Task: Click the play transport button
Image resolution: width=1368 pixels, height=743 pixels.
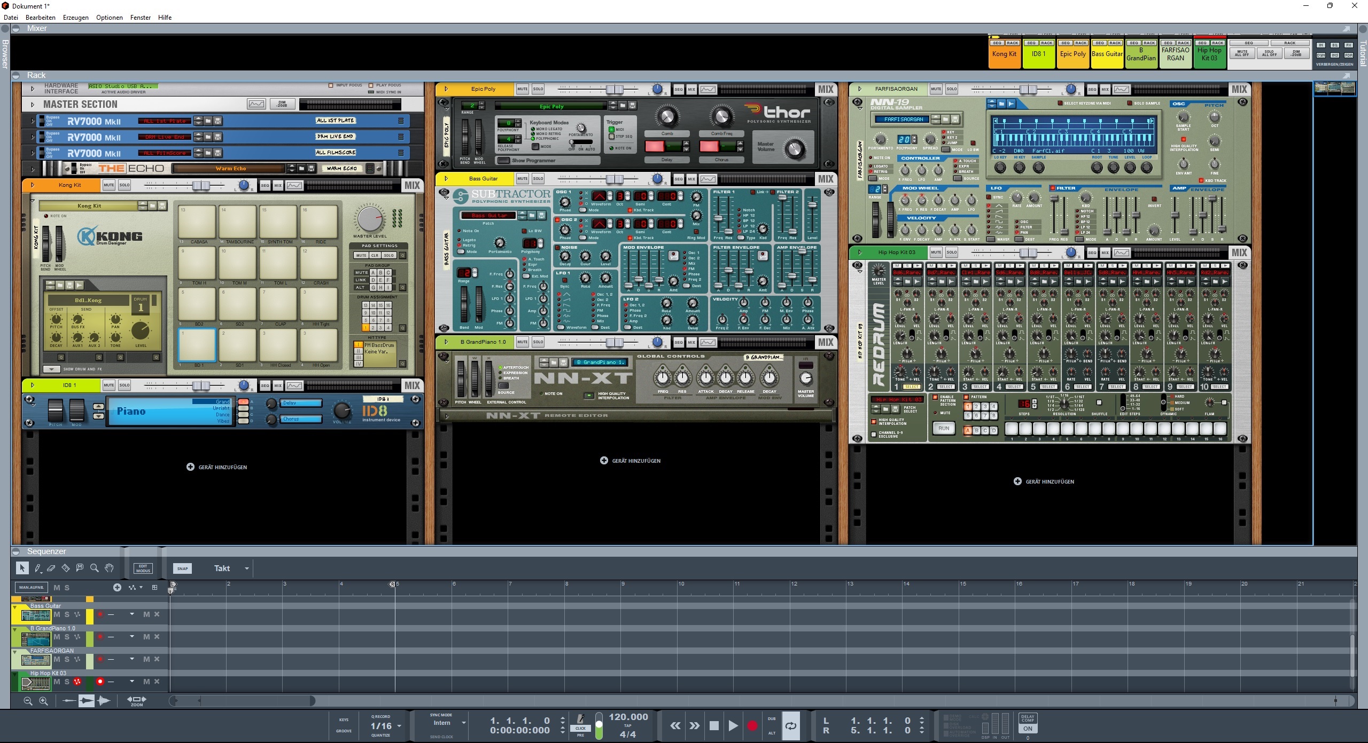Action: point(733,725)
